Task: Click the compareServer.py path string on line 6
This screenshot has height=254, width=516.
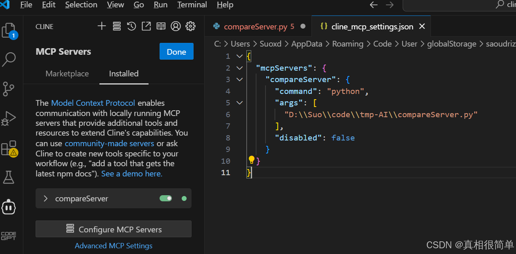Action: pos(381,115)
